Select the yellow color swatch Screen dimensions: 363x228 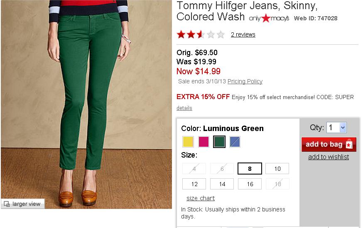188,142
